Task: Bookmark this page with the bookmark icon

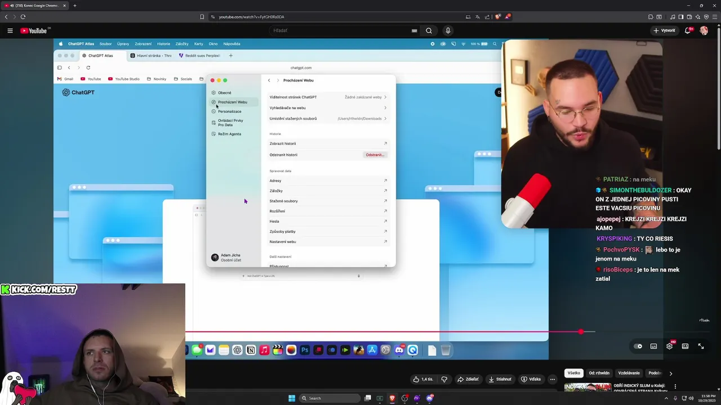Action: 202,17
